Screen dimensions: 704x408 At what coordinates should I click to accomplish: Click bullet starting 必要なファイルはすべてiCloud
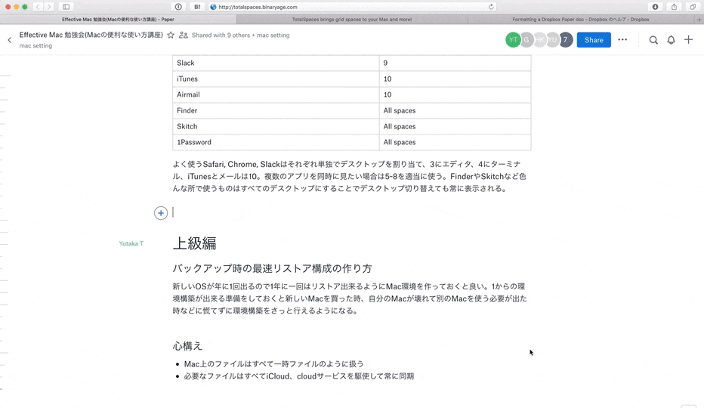pos(299,376)
